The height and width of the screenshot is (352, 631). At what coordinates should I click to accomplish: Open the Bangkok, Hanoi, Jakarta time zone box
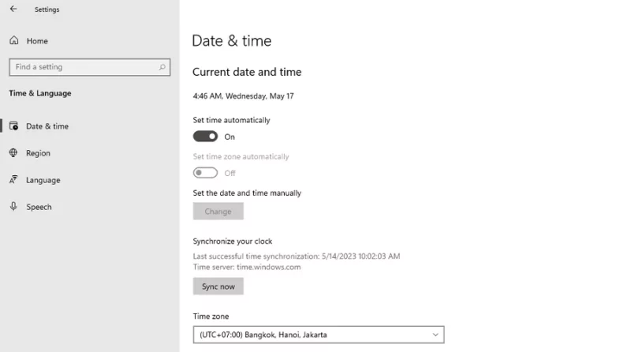coord(319,335)
